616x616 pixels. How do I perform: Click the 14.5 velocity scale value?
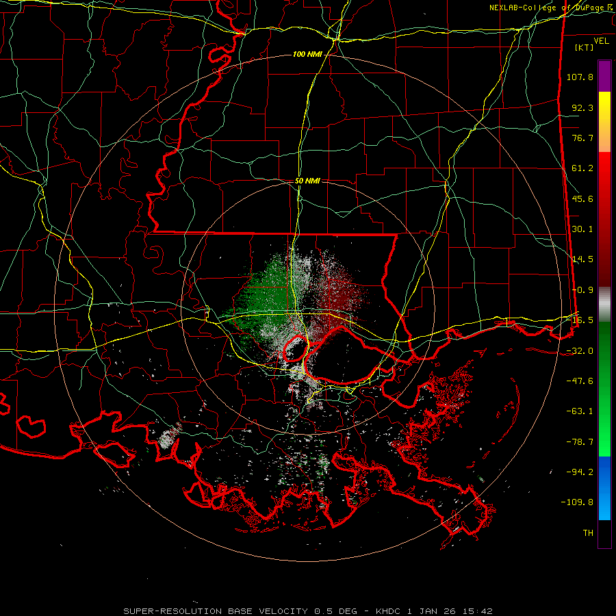[582, 259]
